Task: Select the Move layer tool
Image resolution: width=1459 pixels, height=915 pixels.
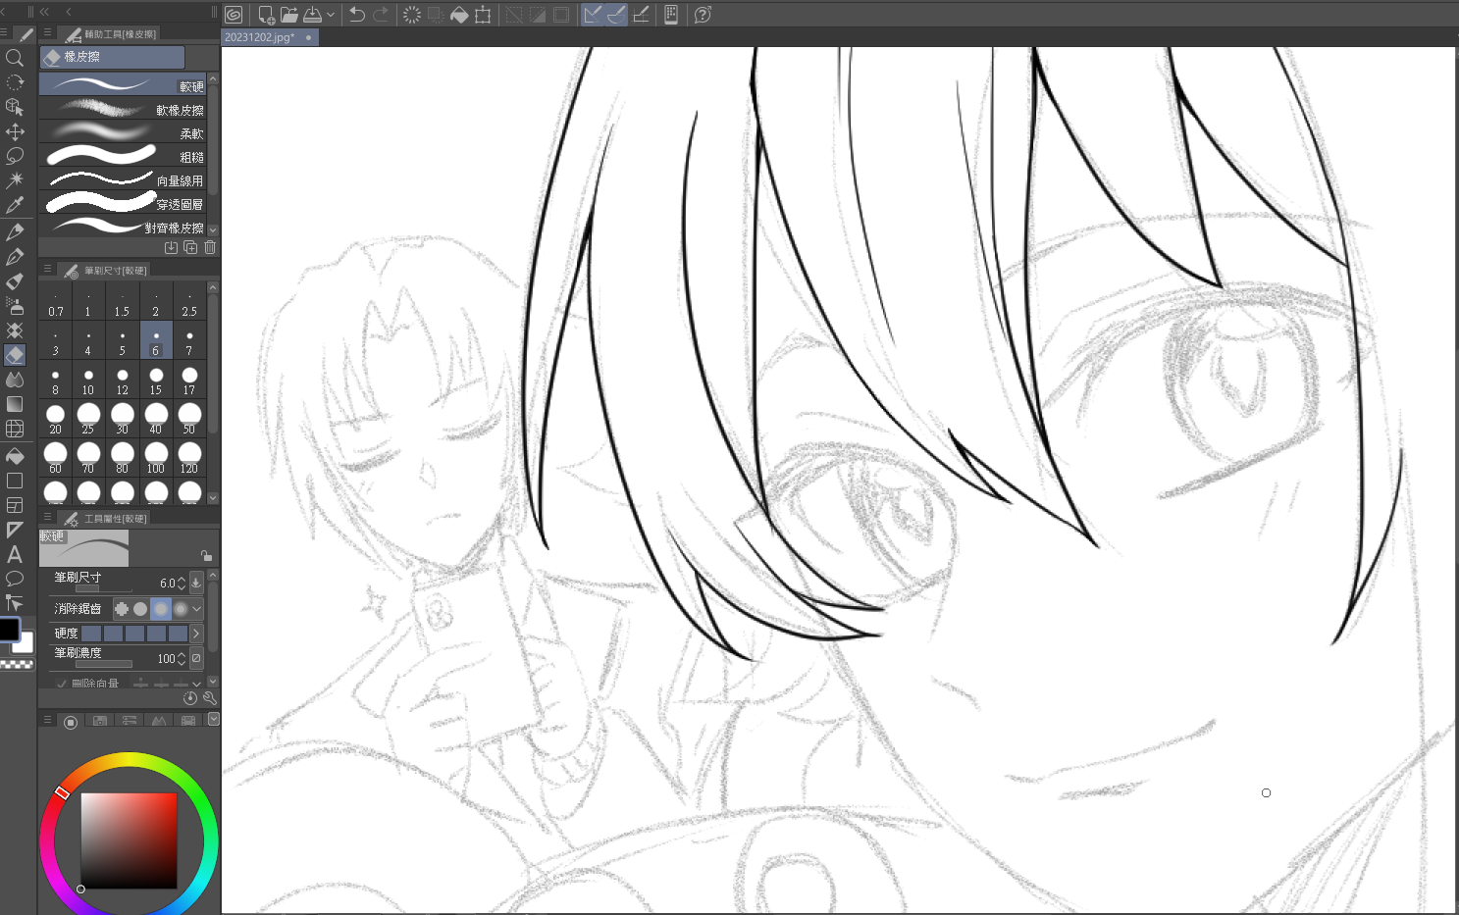Action: coord(15,131)
